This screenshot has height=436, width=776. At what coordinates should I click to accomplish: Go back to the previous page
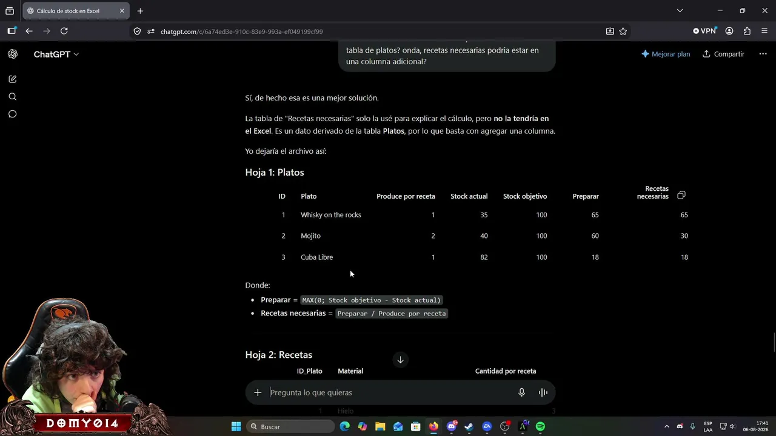pos(29,31)
